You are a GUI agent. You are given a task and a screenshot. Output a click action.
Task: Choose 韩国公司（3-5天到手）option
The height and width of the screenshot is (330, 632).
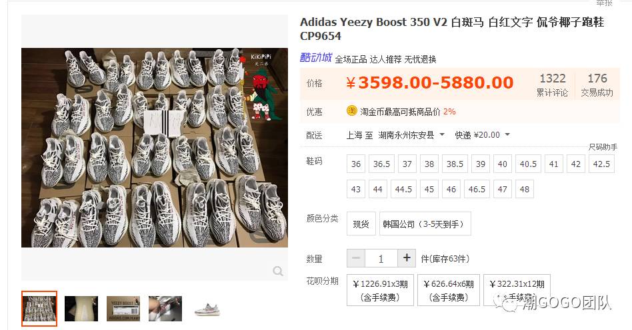pyautogui.click(x=425, y=224)
